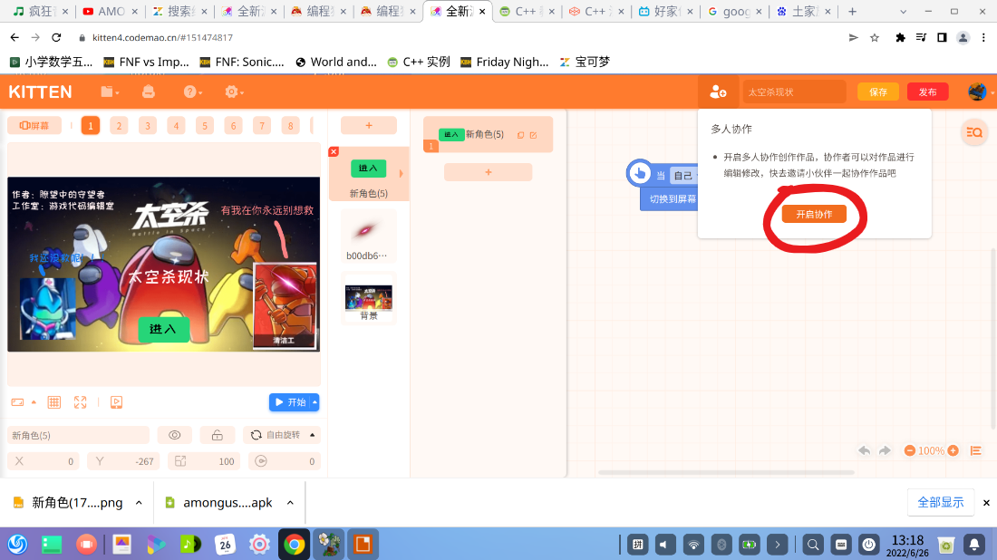
Task: Click the fullscreen stage icon
Action: coord(80,402)
